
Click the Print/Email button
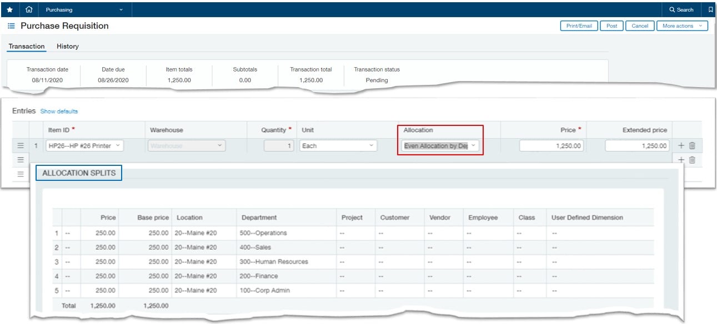(x=579, y=26)
